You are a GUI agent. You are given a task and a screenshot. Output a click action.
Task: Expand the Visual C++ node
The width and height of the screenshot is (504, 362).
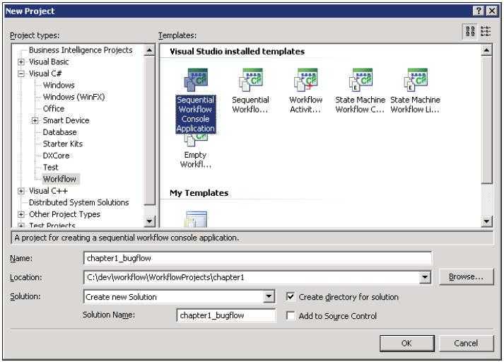click(21, 191)
